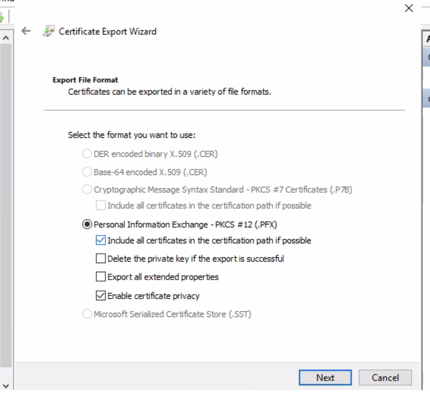This screenshot has width=430, height=397.
Task: Uncheck the include-all-certificates checkbox under PKCS #12
Action: tap(101, 240)
